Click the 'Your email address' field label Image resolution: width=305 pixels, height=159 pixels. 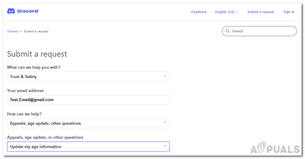(25, 91)
